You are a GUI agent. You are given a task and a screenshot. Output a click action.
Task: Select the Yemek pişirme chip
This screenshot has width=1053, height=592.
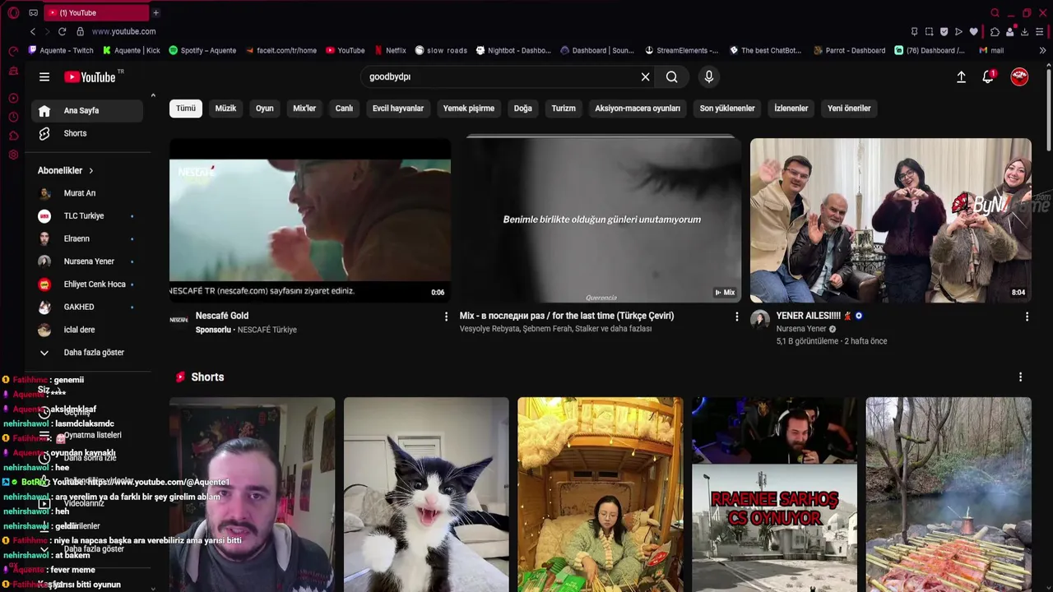[x=469, y=108]
